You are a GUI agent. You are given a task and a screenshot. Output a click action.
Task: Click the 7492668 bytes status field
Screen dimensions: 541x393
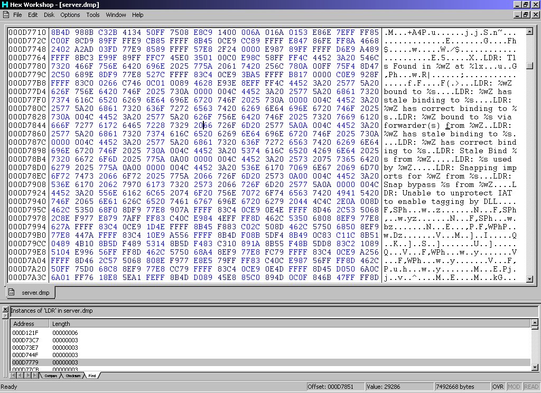tap(462, 387)
